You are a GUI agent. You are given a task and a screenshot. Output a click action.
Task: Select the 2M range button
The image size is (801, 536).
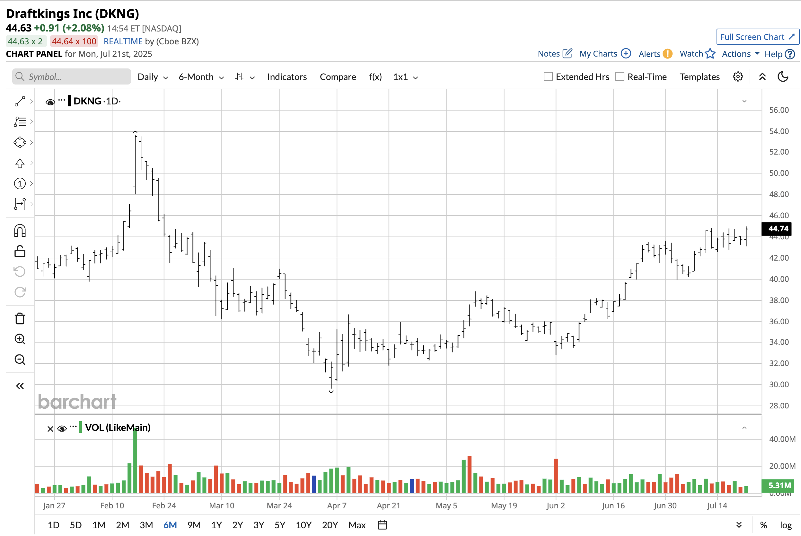pos(122,525)
